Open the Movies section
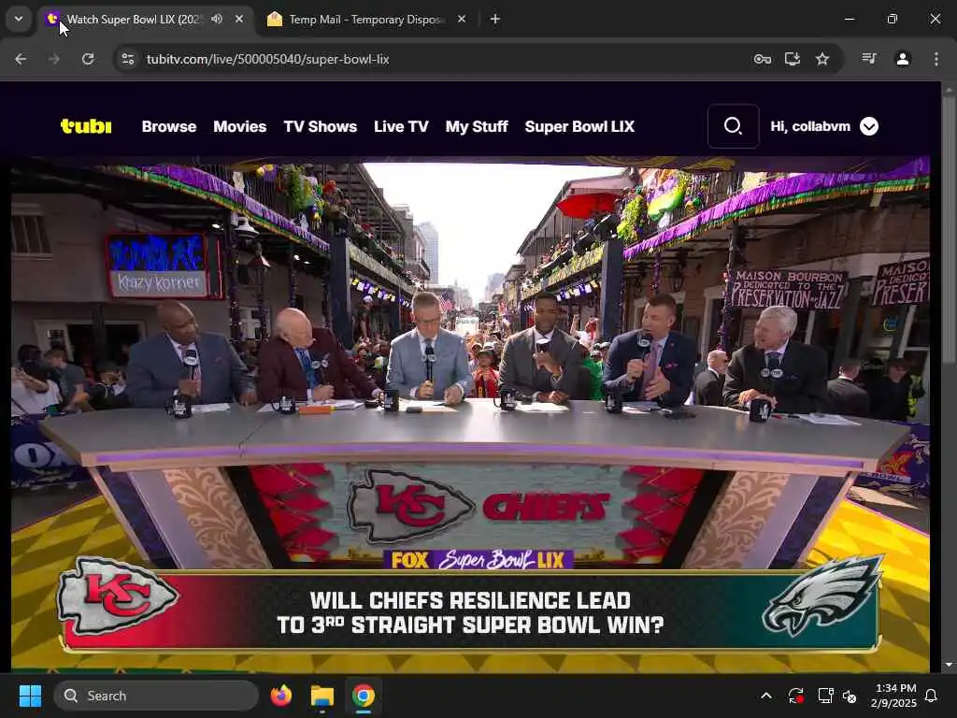This screenshot has height=718, width=957. click(240, 126)
